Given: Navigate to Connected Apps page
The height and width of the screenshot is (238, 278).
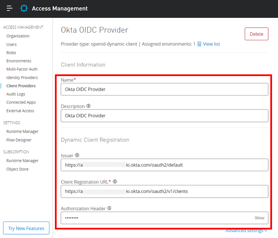Looking at the screenshot, I should tap(21, 102).
